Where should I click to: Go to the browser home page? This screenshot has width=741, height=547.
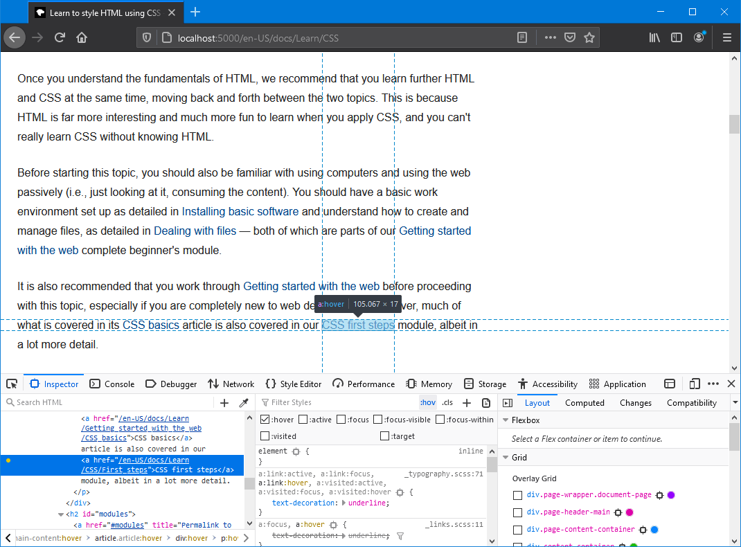(x=82, y=38)
